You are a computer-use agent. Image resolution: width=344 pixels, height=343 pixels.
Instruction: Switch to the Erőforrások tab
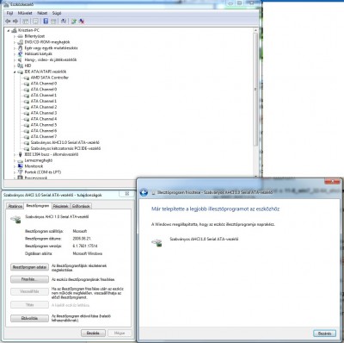(81, 206)
